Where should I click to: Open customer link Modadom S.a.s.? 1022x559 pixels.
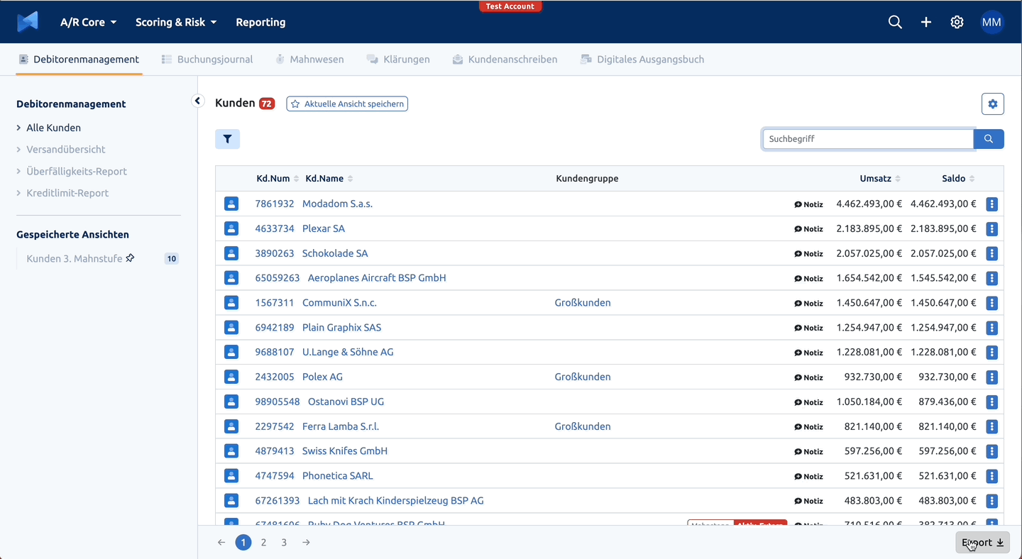[x=337, y=204]
